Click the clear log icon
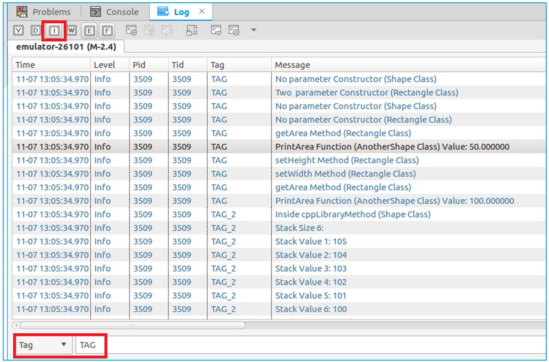 [x=234, y=31]
